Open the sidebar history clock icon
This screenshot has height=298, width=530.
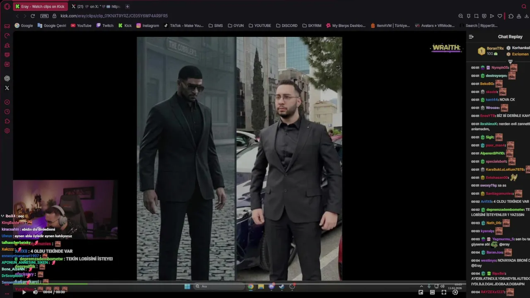7,112
